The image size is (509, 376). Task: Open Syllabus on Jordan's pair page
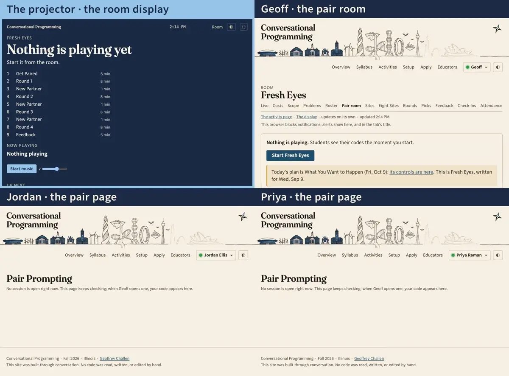pos(98,255)
